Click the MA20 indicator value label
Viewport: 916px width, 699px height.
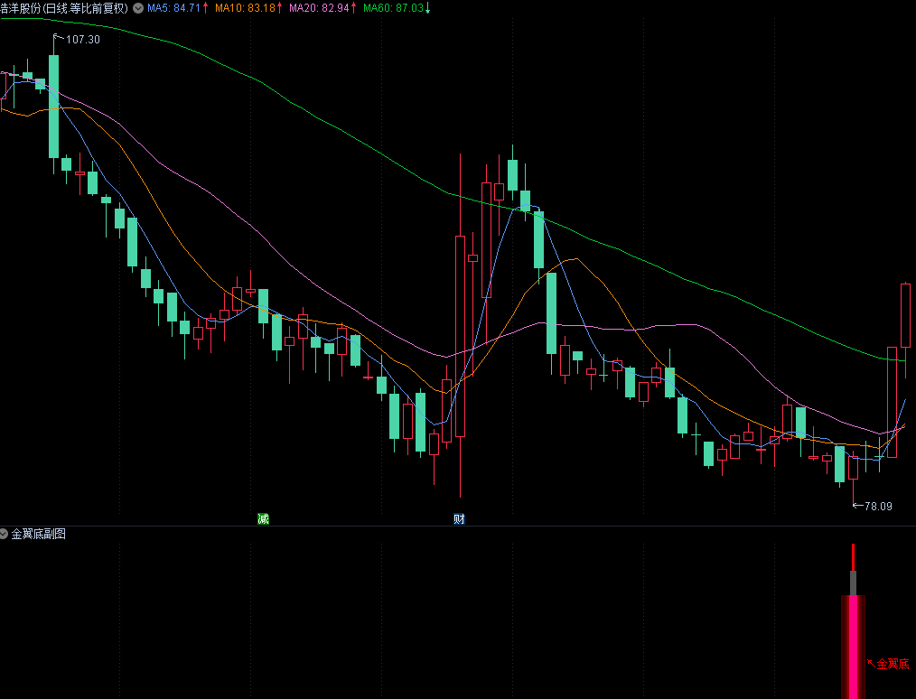tap(320, 8)
